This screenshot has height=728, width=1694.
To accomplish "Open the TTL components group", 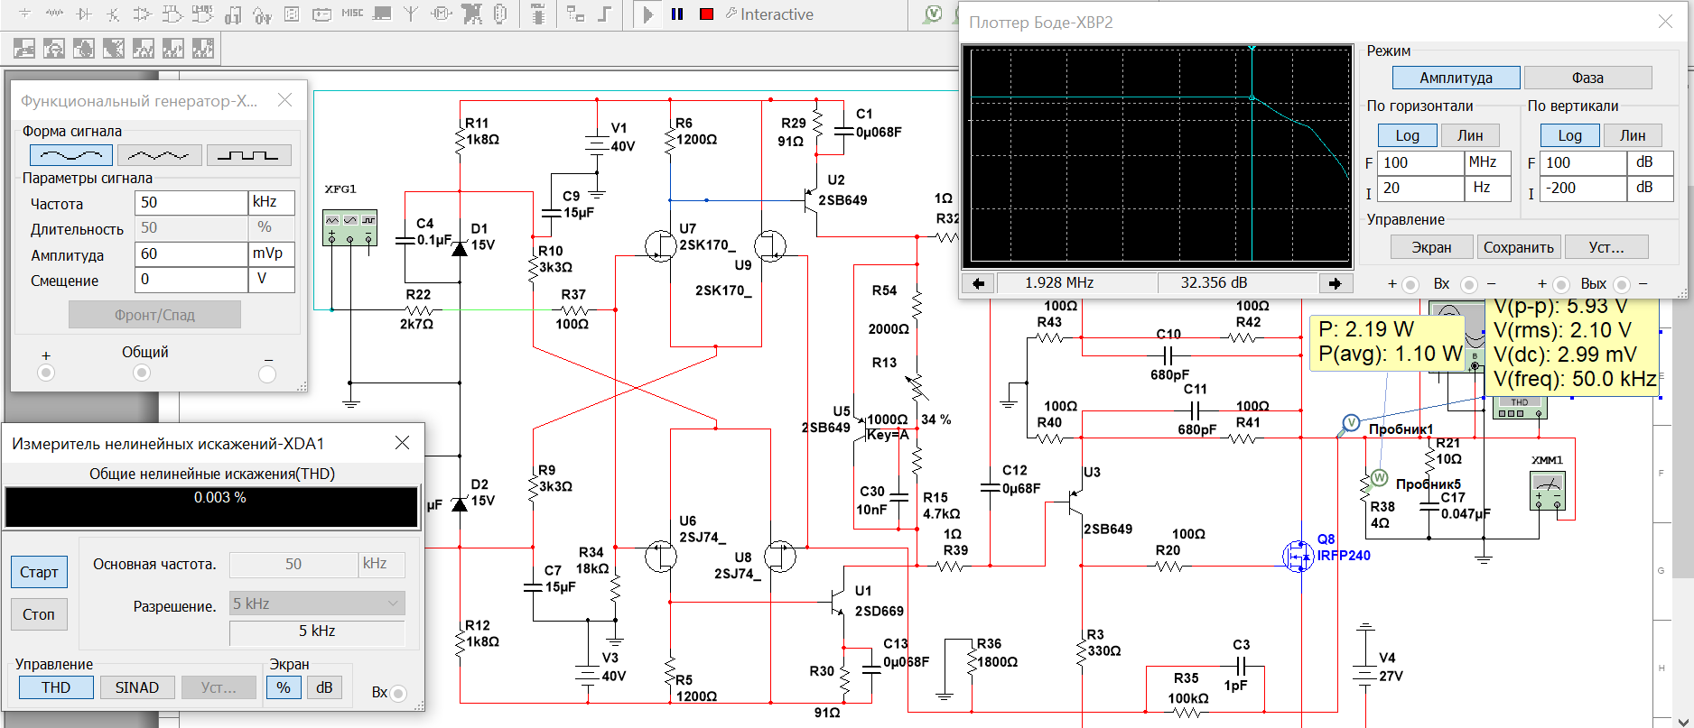I will 172,14.
